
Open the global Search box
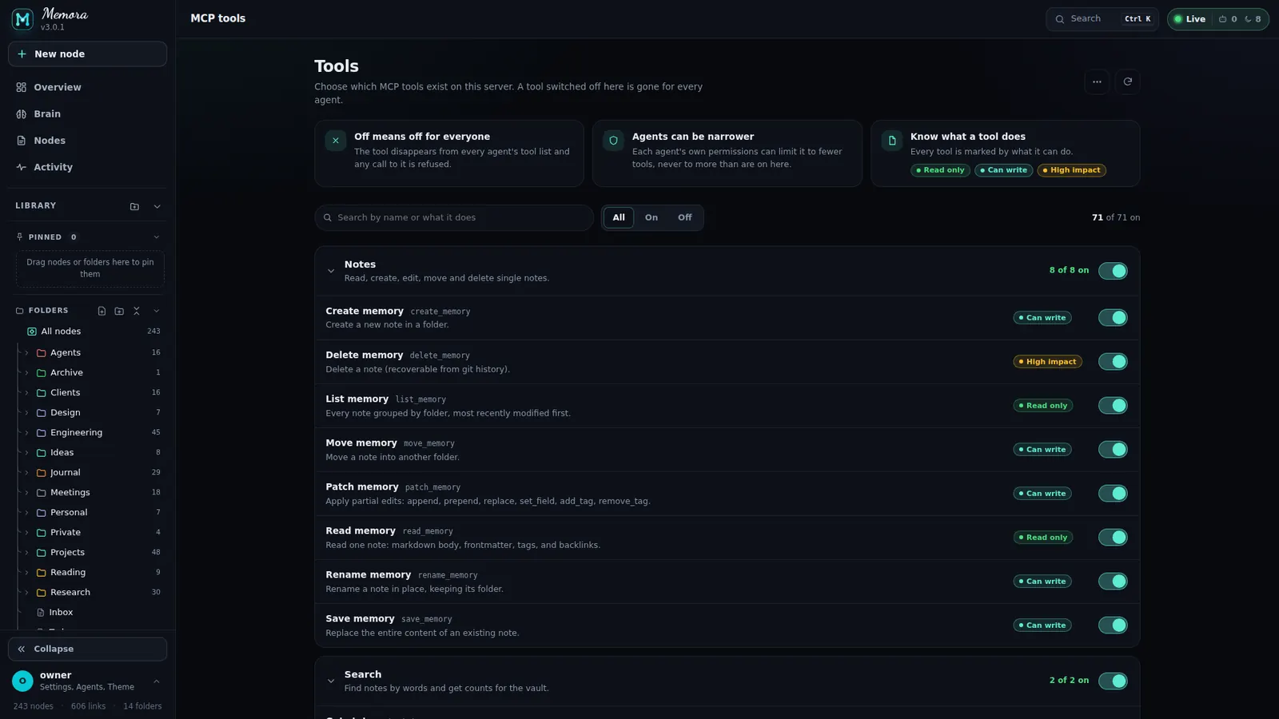pyautogui.click(x=1102, y=19)
